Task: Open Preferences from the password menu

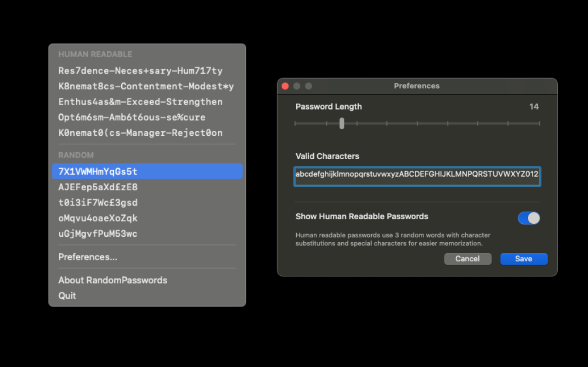Action: point(88,257)
